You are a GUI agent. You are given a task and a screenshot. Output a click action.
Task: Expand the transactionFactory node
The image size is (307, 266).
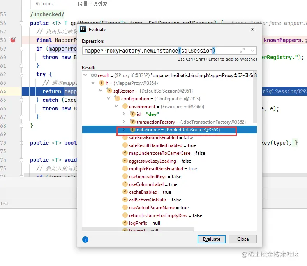pos(124,122)
